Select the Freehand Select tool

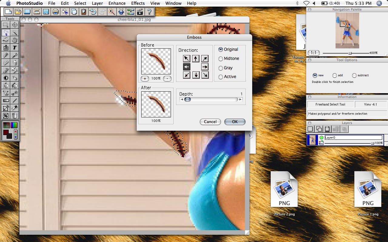6,32
